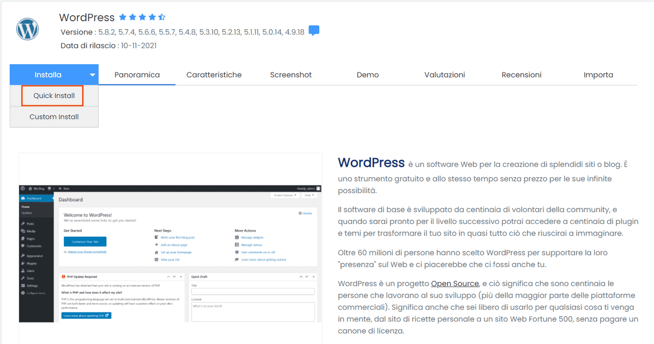The height and width of the screenshot is (344, 654).
Task: Select Quick Install from the menu
Action: [54, 95]
